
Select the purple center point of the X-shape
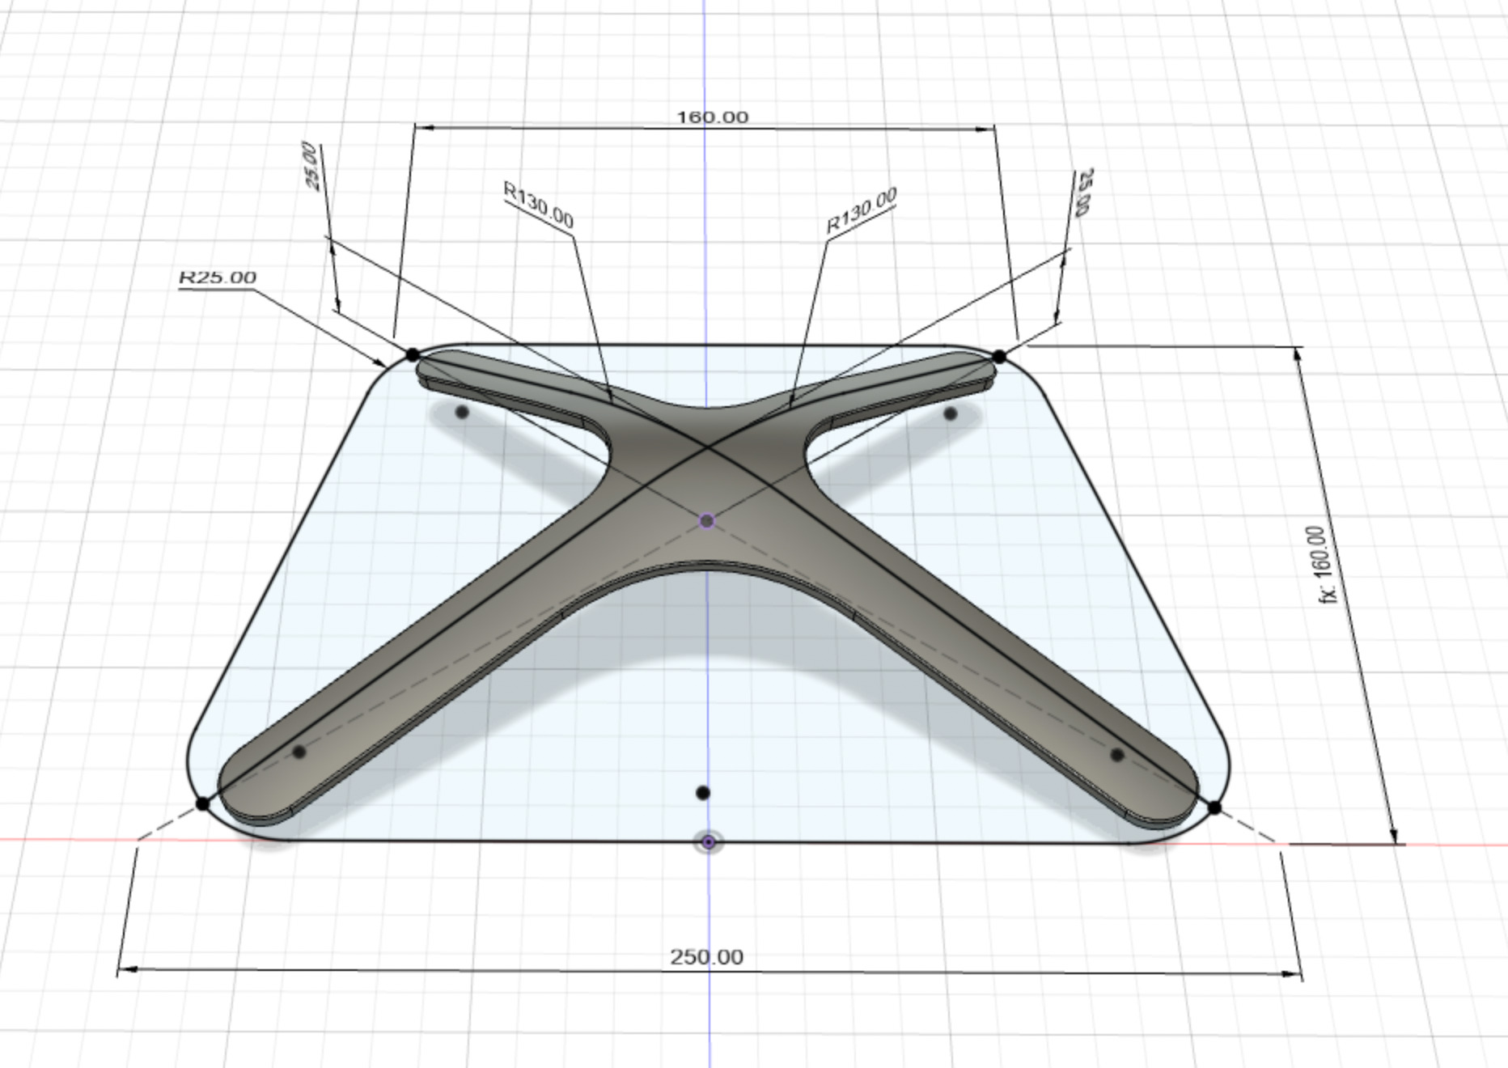coord(707,520)
